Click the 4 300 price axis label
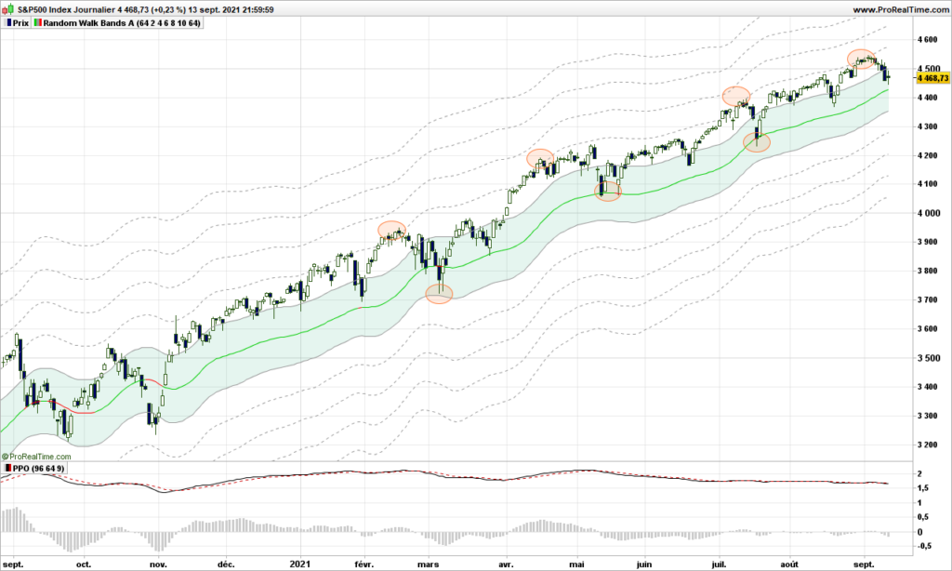Viewport: 952px width, 571px height. point(929,126)
